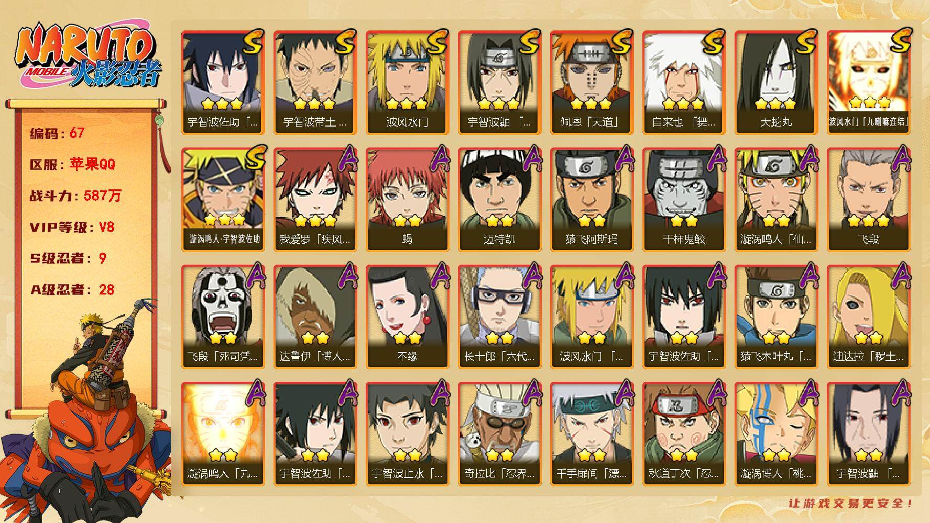Viewport: 930px width, 523px height.
Task: Click the 飞段「死司凭…」 skull-face card
Action: tap(223, 317)
